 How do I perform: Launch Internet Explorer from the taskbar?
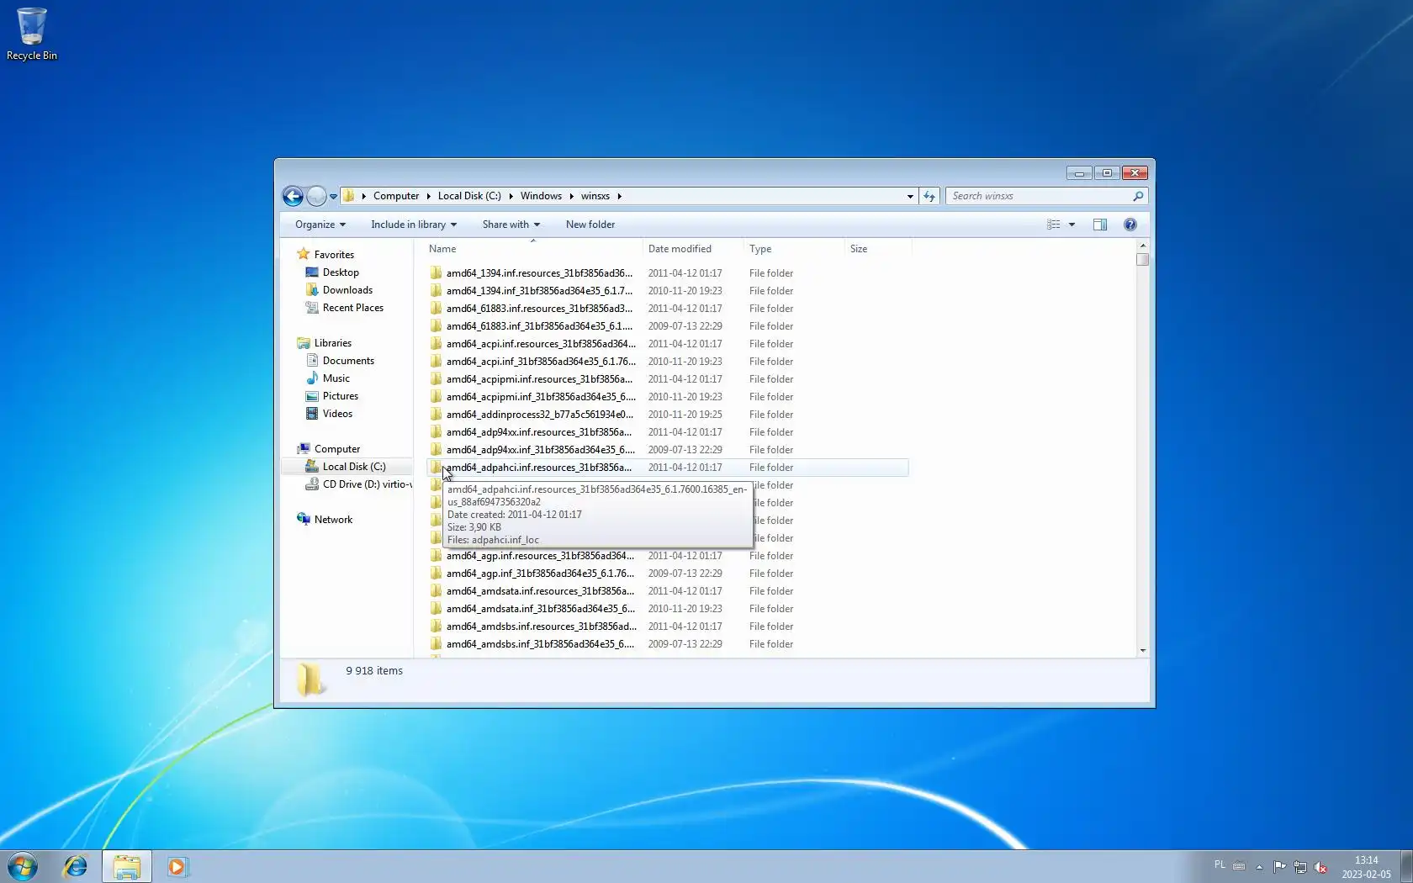(x=76, y=866)
